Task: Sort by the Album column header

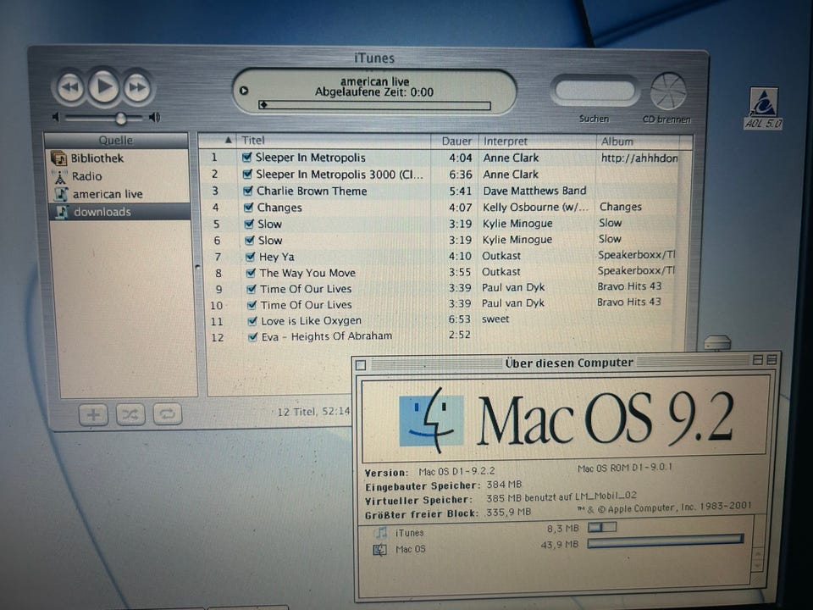Action: click(638, 141)
